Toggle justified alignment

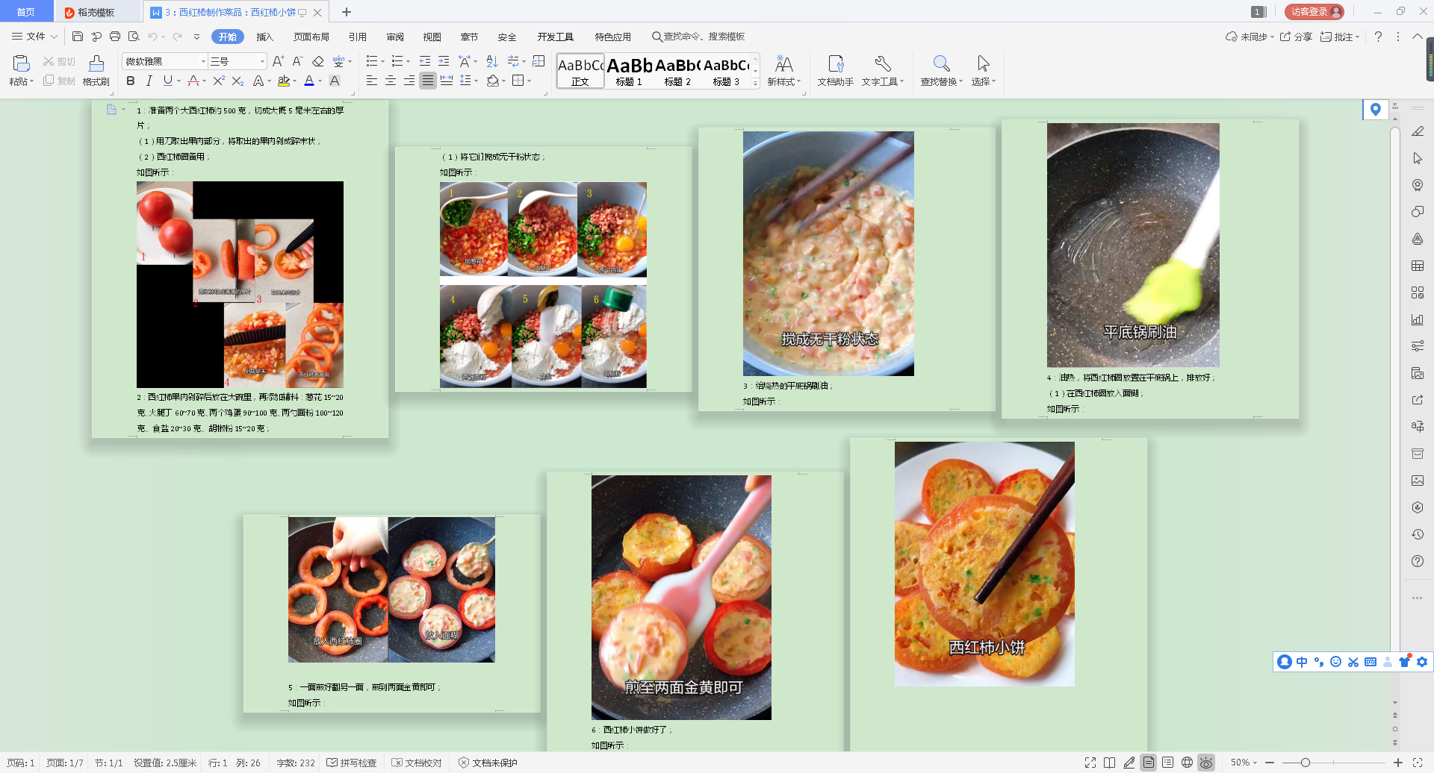[428, 81]
